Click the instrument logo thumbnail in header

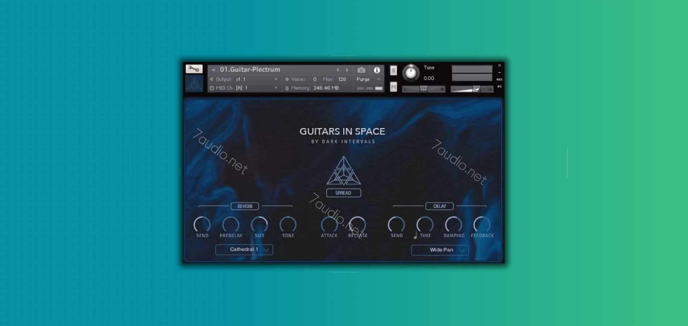click(194, 84)
